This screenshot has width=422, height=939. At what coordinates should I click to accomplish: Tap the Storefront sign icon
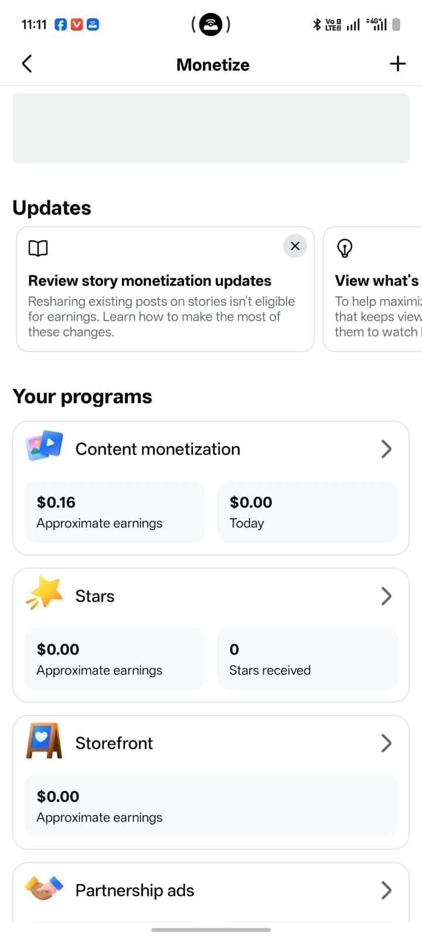click(44, 741)
